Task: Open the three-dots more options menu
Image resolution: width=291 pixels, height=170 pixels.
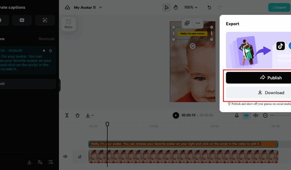Action: pos(198,23)
